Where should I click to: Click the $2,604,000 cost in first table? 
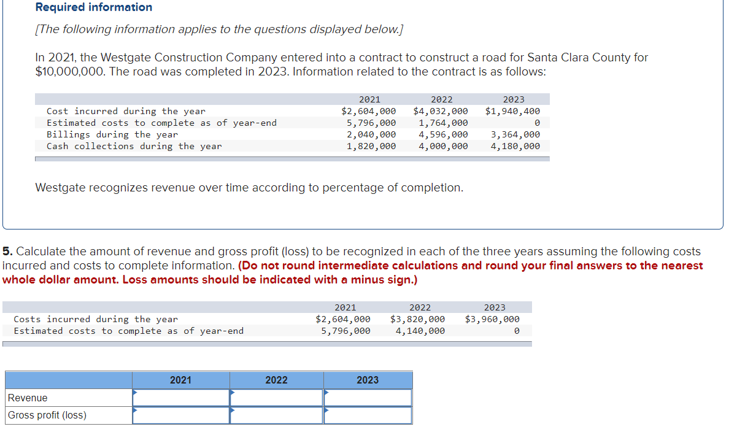(368, 111)
